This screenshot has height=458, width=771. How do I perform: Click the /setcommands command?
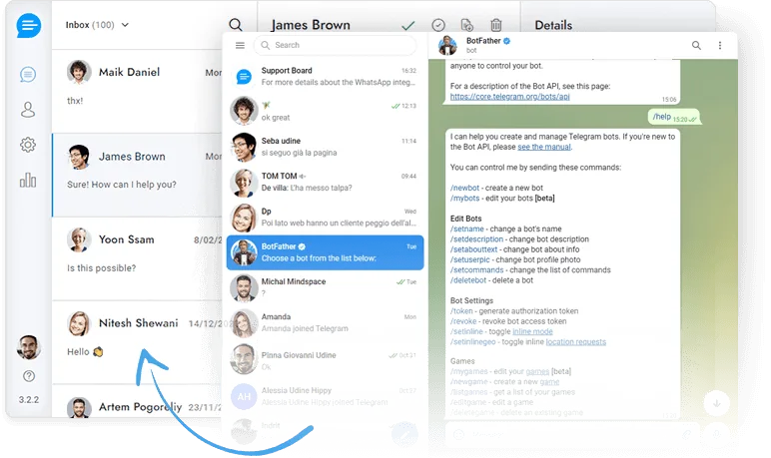[x=477, y=269]
